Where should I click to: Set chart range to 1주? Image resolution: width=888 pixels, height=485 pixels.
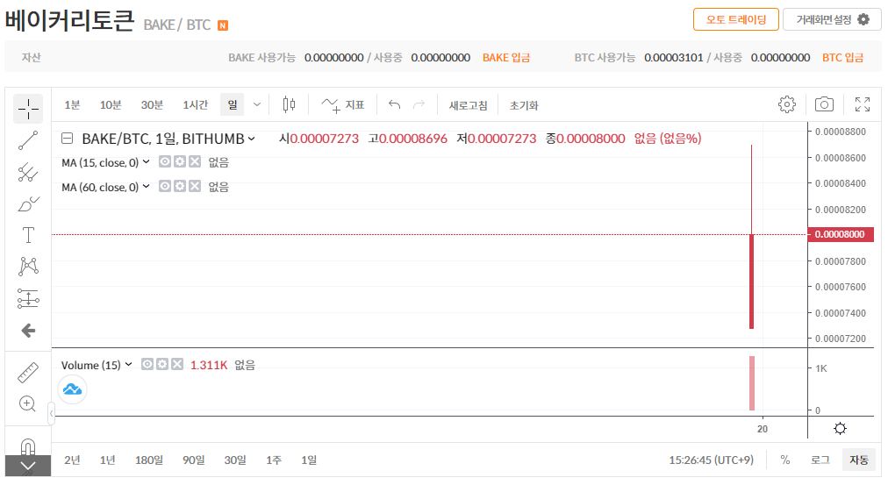coord(274,460)
